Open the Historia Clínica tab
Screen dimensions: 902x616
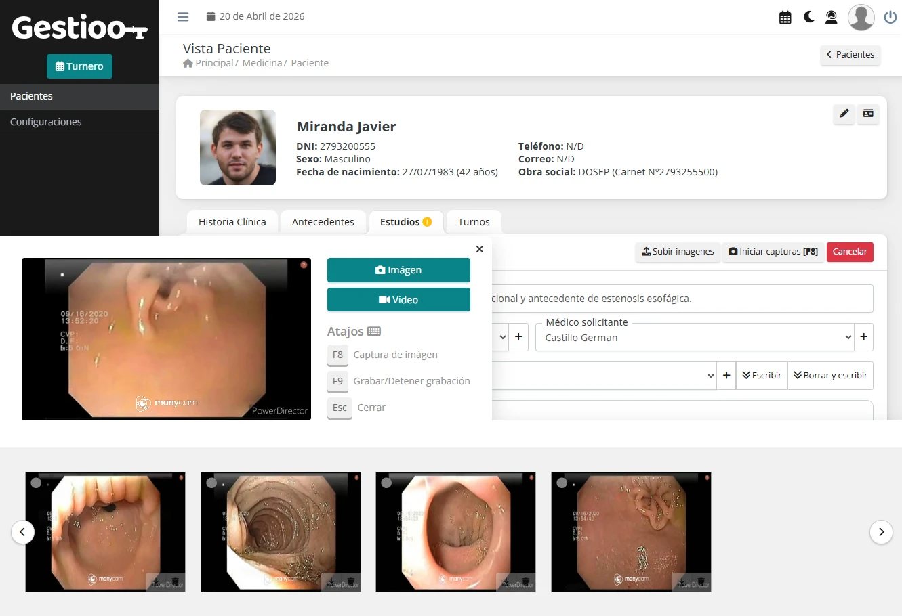click(232, 222)
